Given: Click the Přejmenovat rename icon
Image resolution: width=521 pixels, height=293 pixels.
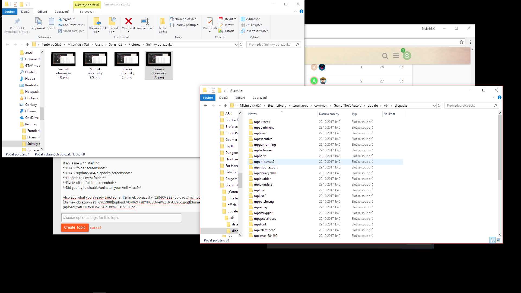Looking at the screenshot, I should tap(145, 21).
